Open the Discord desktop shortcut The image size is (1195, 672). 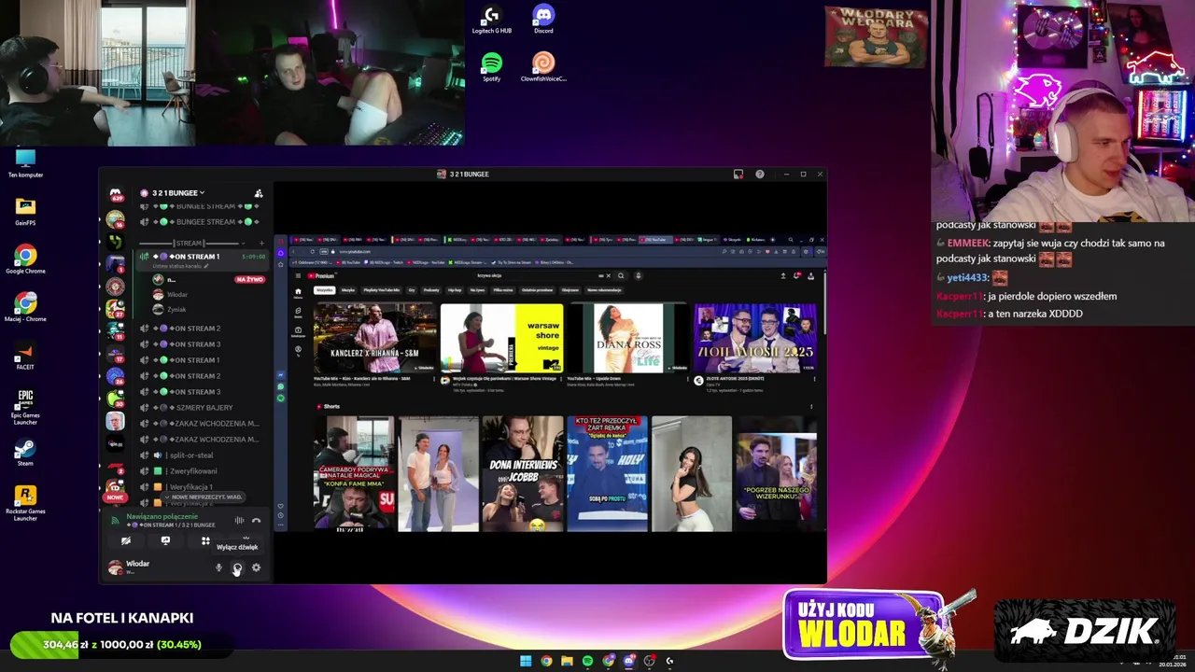(543, 20)
